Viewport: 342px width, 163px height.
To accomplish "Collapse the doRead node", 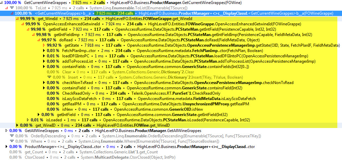I will [38, 40].
